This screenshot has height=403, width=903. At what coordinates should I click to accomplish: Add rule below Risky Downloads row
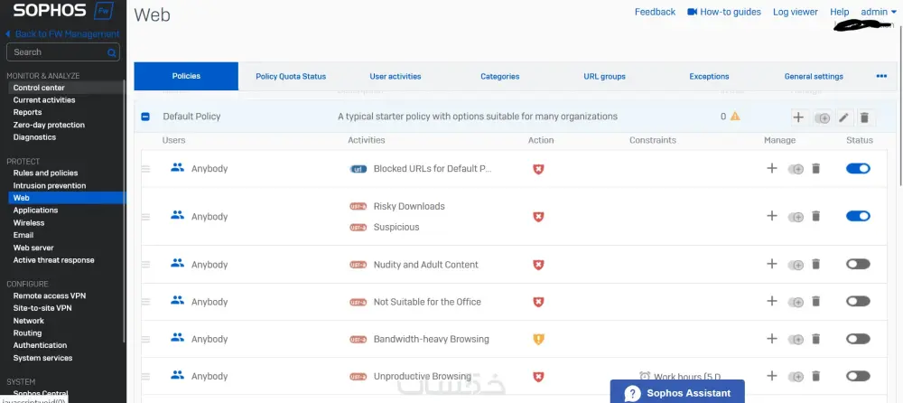click(772, 216)
